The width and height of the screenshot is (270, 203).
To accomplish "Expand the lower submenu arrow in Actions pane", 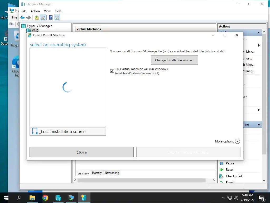I will (x=259, y=110).
